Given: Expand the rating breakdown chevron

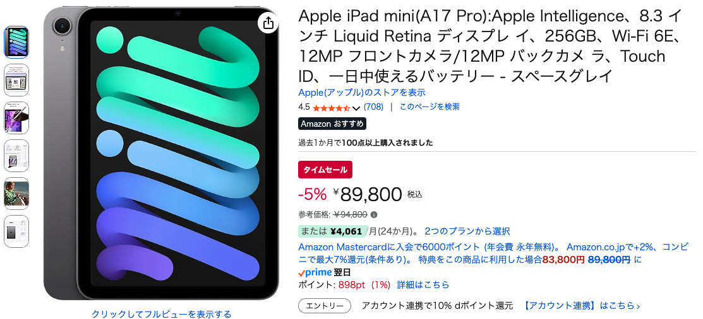Looking at the screenshot, I should [356, 108].
